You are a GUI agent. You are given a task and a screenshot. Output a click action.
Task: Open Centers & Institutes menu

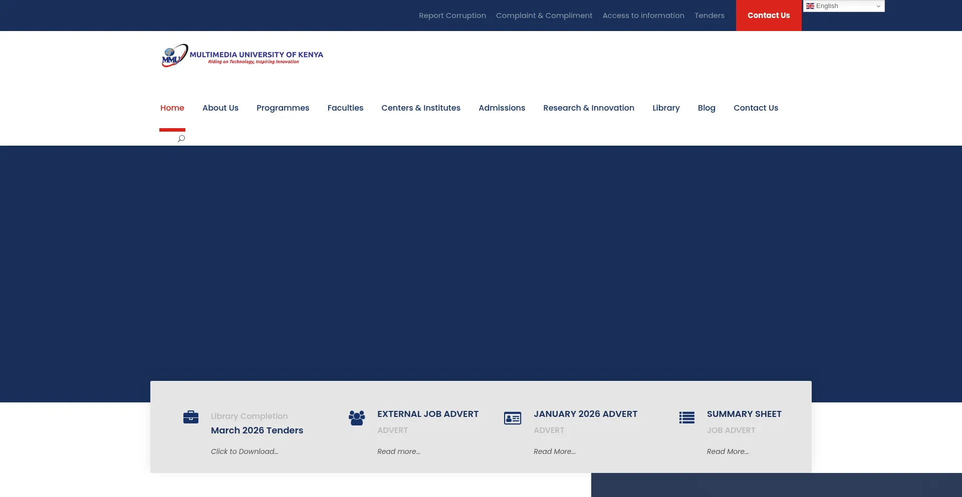click(421, 108)
